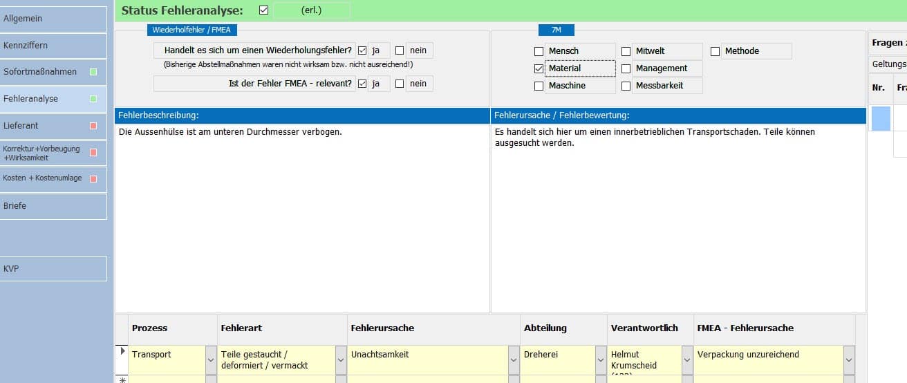Open the FMEA-Fehlerursache dropdown arrow
This screenshot has height=383, width=907.
pos(848,360)
